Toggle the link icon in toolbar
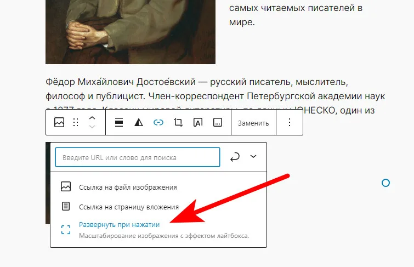The width and height of the screenshot is (414, 267). coord(158,123)
